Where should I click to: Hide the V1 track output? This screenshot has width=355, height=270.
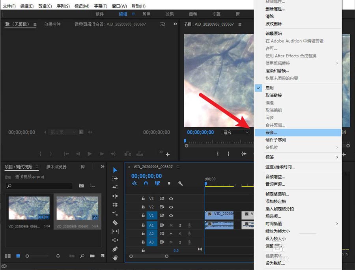pyautogui.click(x=171, y=216)
